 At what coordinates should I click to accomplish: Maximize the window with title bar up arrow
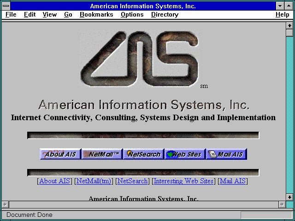(289, 6)
